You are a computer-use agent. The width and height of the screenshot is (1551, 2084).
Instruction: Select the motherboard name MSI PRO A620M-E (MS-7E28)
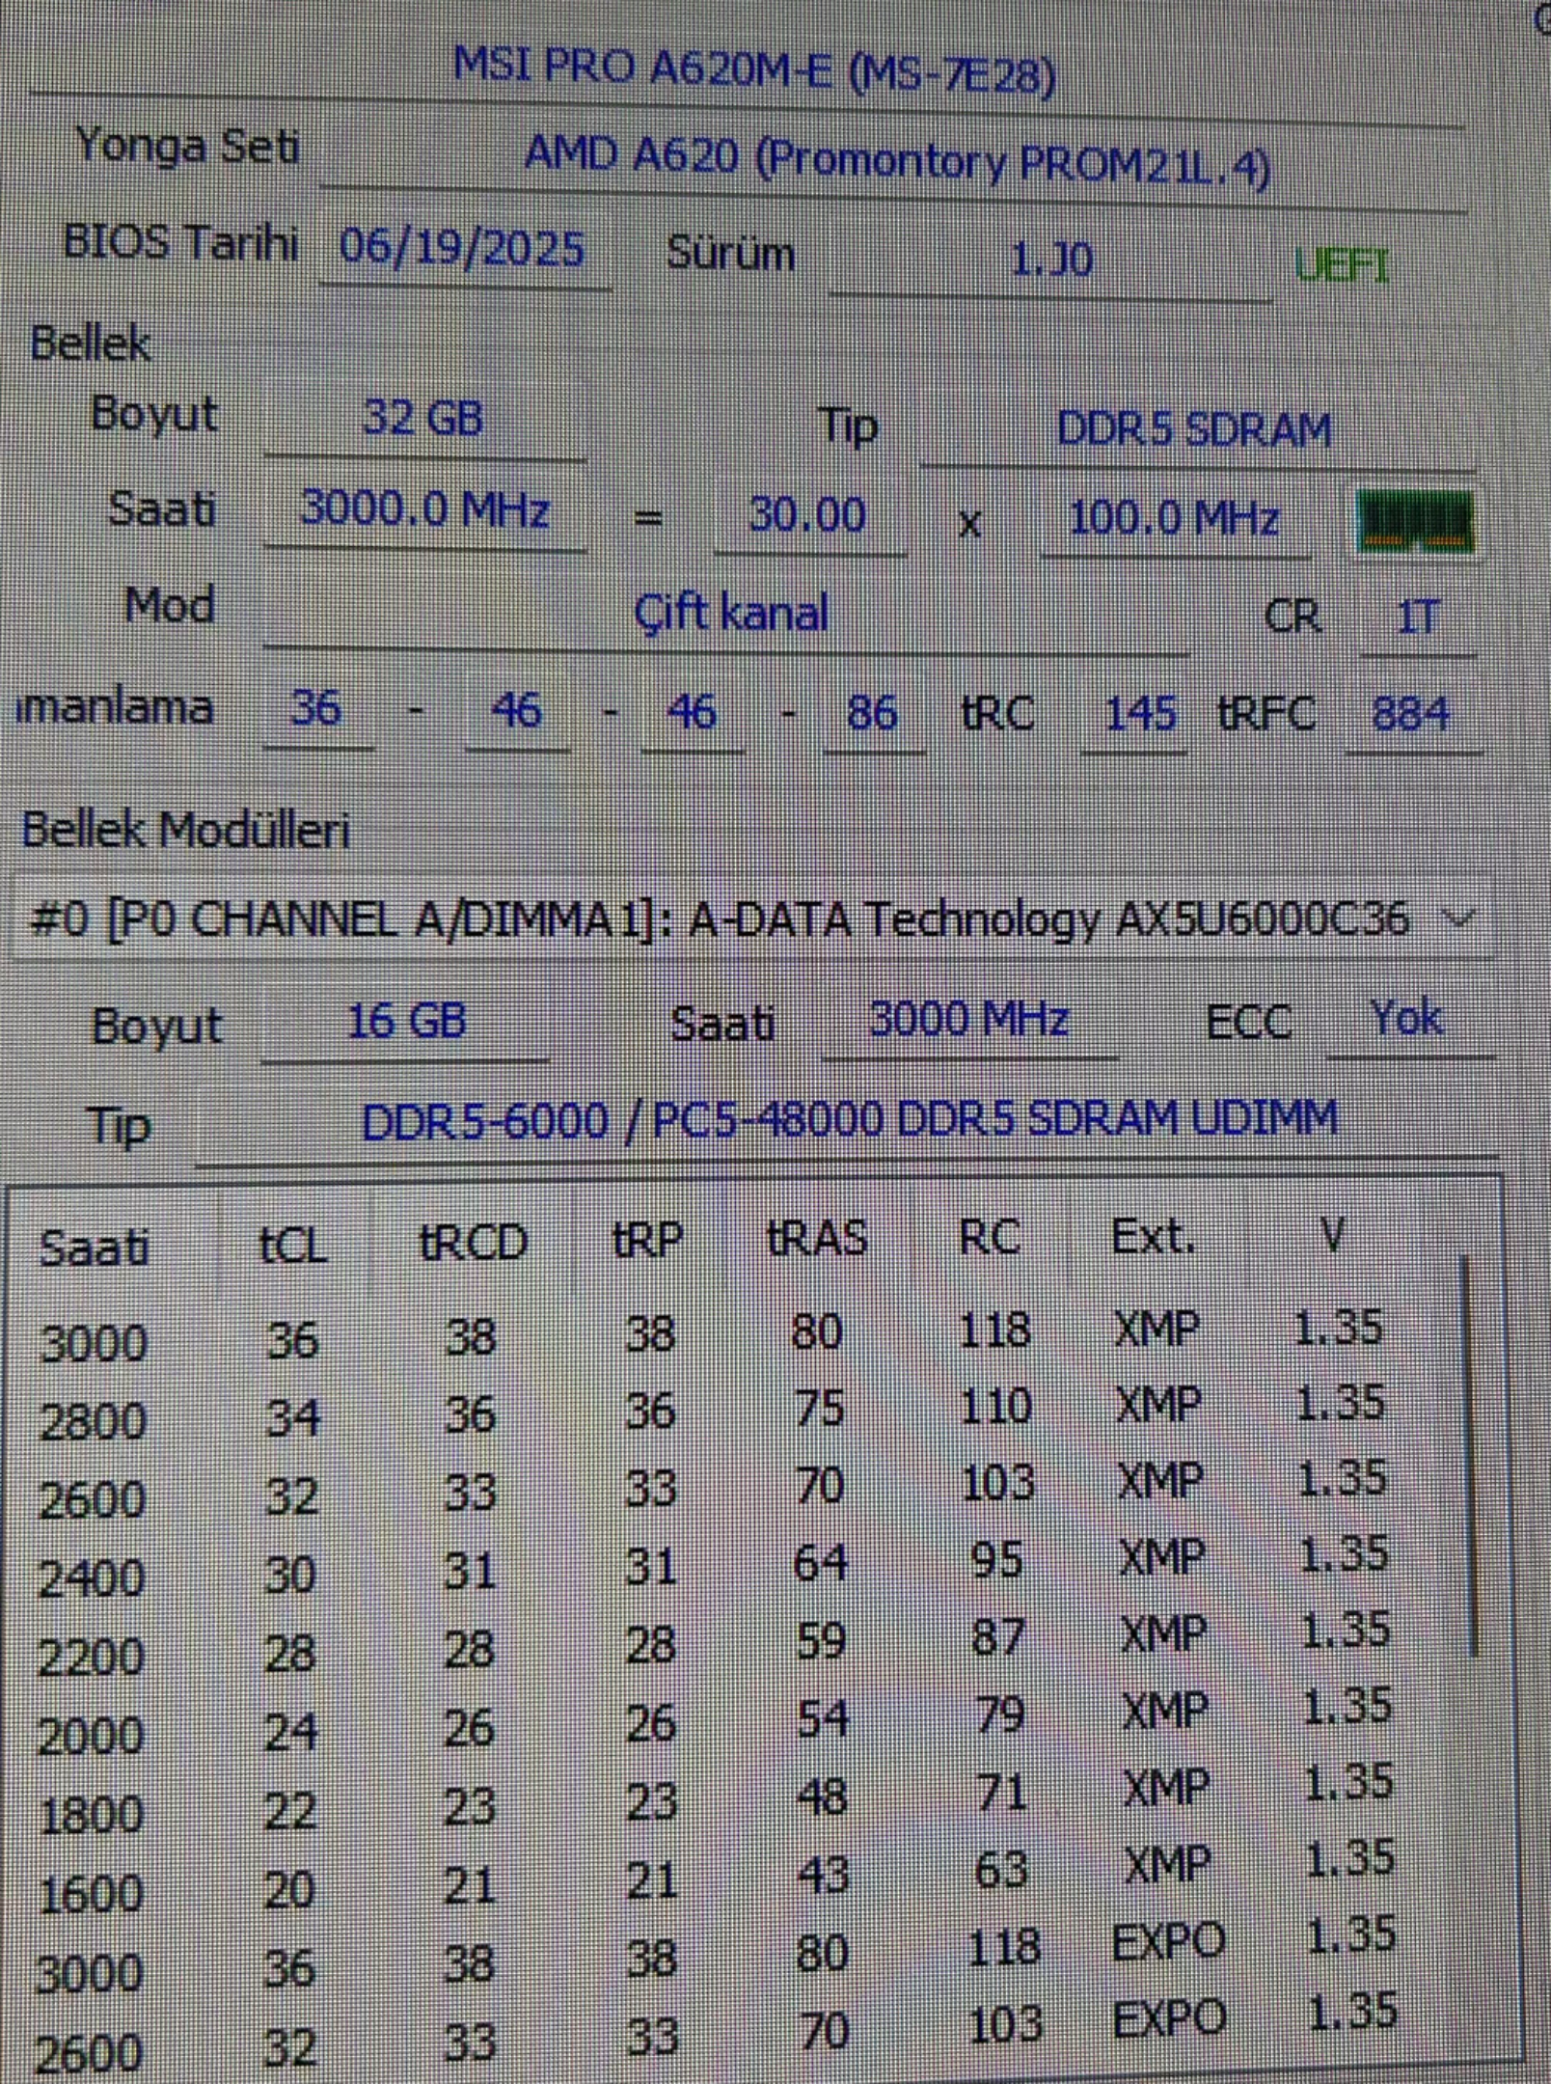pyautogui.click(x=754, y=72)
